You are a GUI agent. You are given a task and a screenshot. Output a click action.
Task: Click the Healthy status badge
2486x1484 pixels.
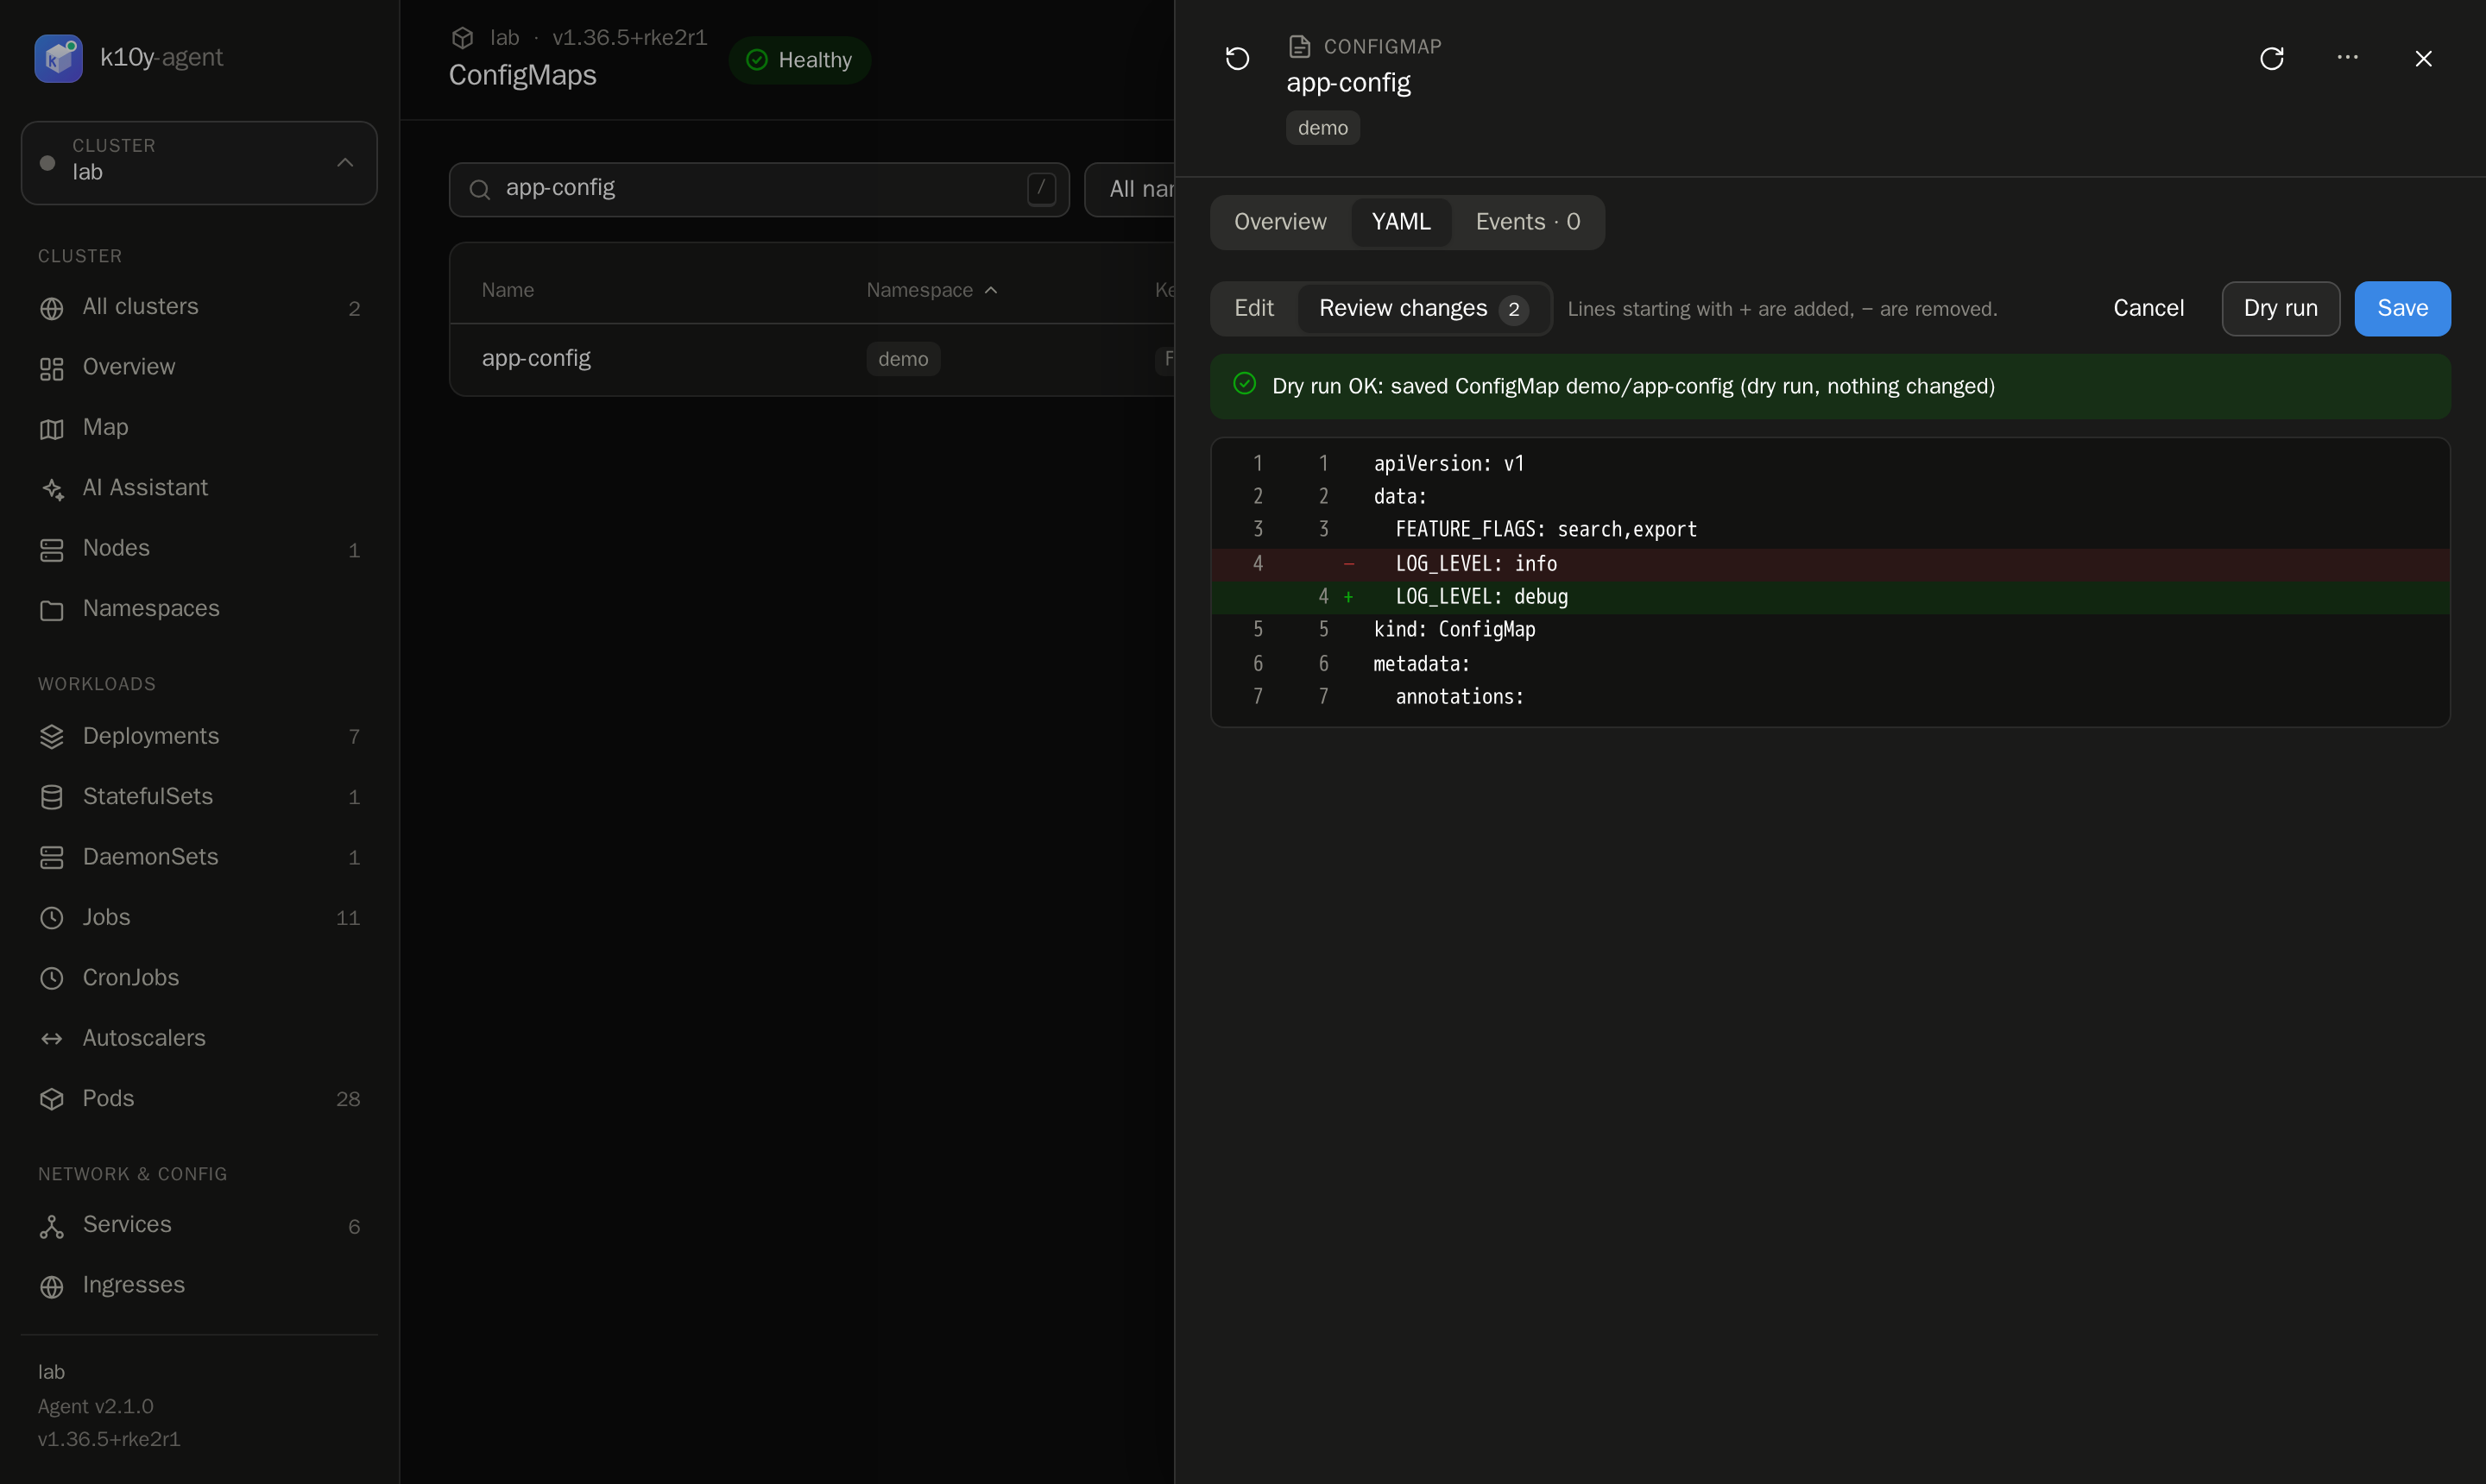(x=799, y=60)
